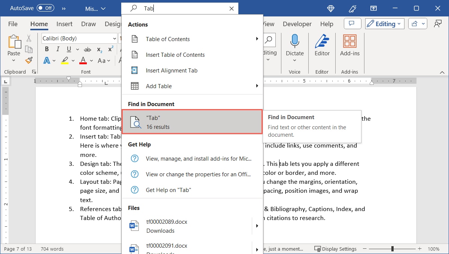Switch to the Insert ribbon tab
Screen dimensions: 449x254
(x=64, y=24)
